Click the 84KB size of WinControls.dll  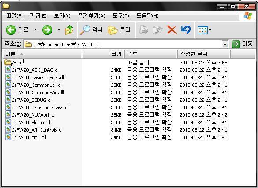116,130
